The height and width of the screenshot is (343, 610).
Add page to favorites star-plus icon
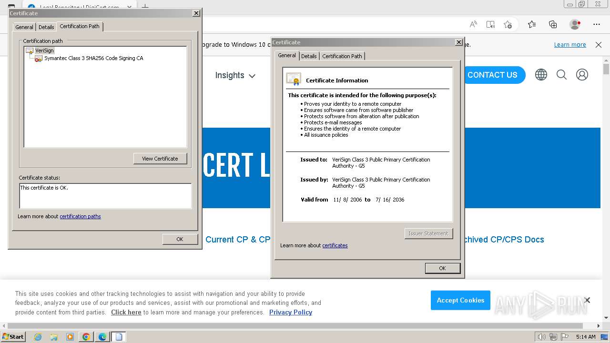coord(508,24)
